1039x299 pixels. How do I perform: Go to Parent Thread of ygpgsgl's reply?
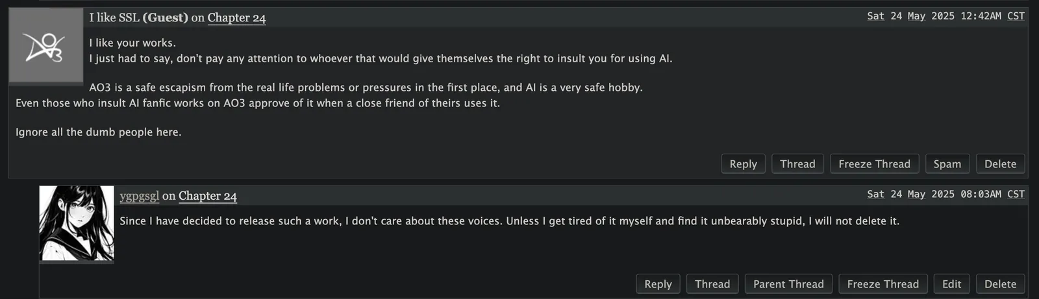tap(788, 284)
